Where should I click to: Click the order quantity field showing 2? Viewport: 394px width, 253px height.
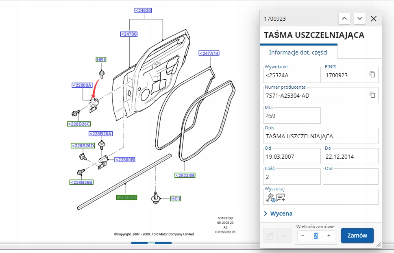click(316, 236)
